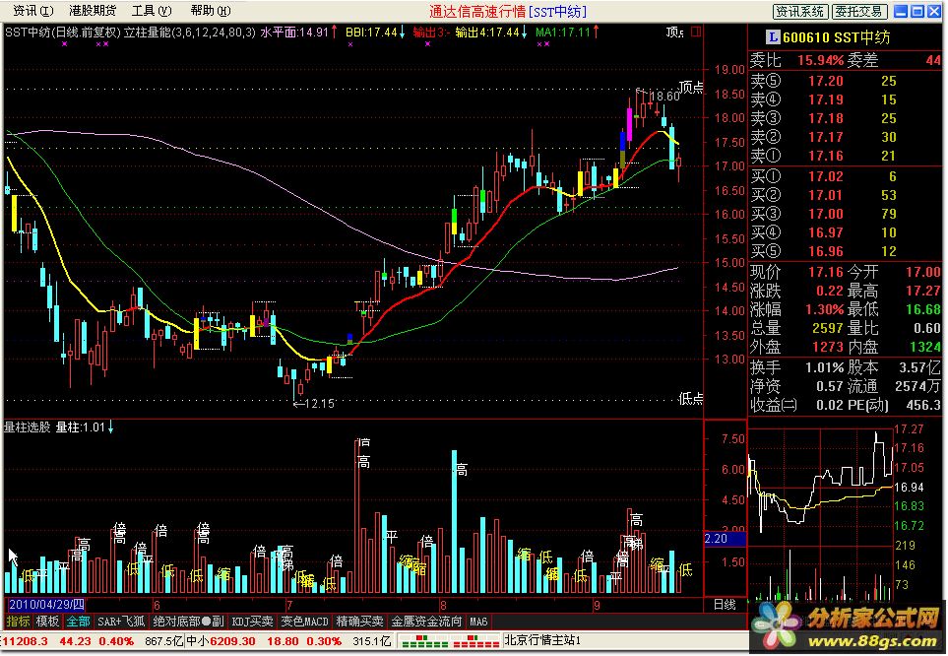Click the 买① 17.02 order row
This screenshot has height=656, width=948.
click(x=845, y=176)
